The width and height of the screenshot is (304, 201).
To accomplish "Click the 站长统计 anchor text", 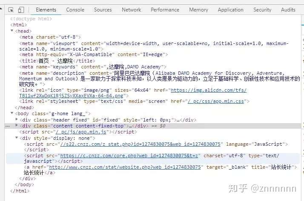I will [x=34, y=173].
